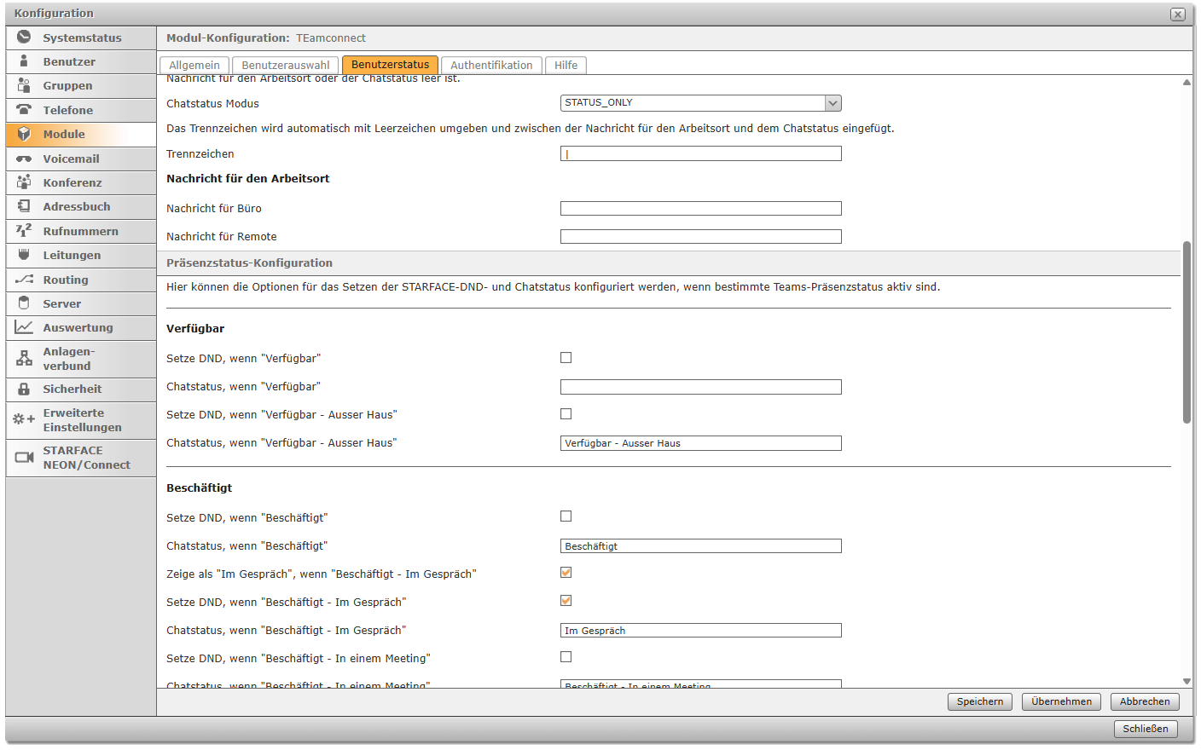Uncheck Zeige als "Im Gespräch" checkbox

(x=566, y=573)
